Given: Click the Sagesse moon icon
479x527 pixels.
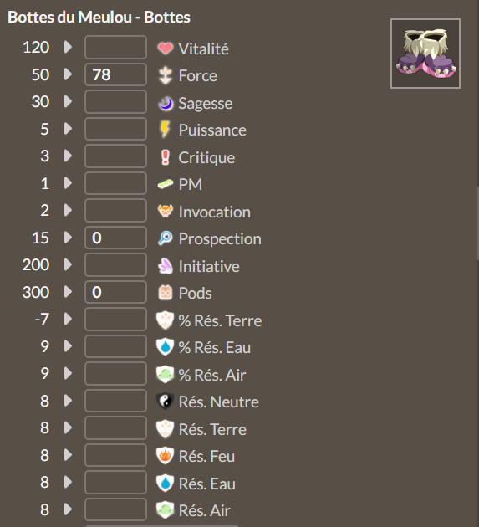Looking at the screenshot, I should tap(166, 103).
